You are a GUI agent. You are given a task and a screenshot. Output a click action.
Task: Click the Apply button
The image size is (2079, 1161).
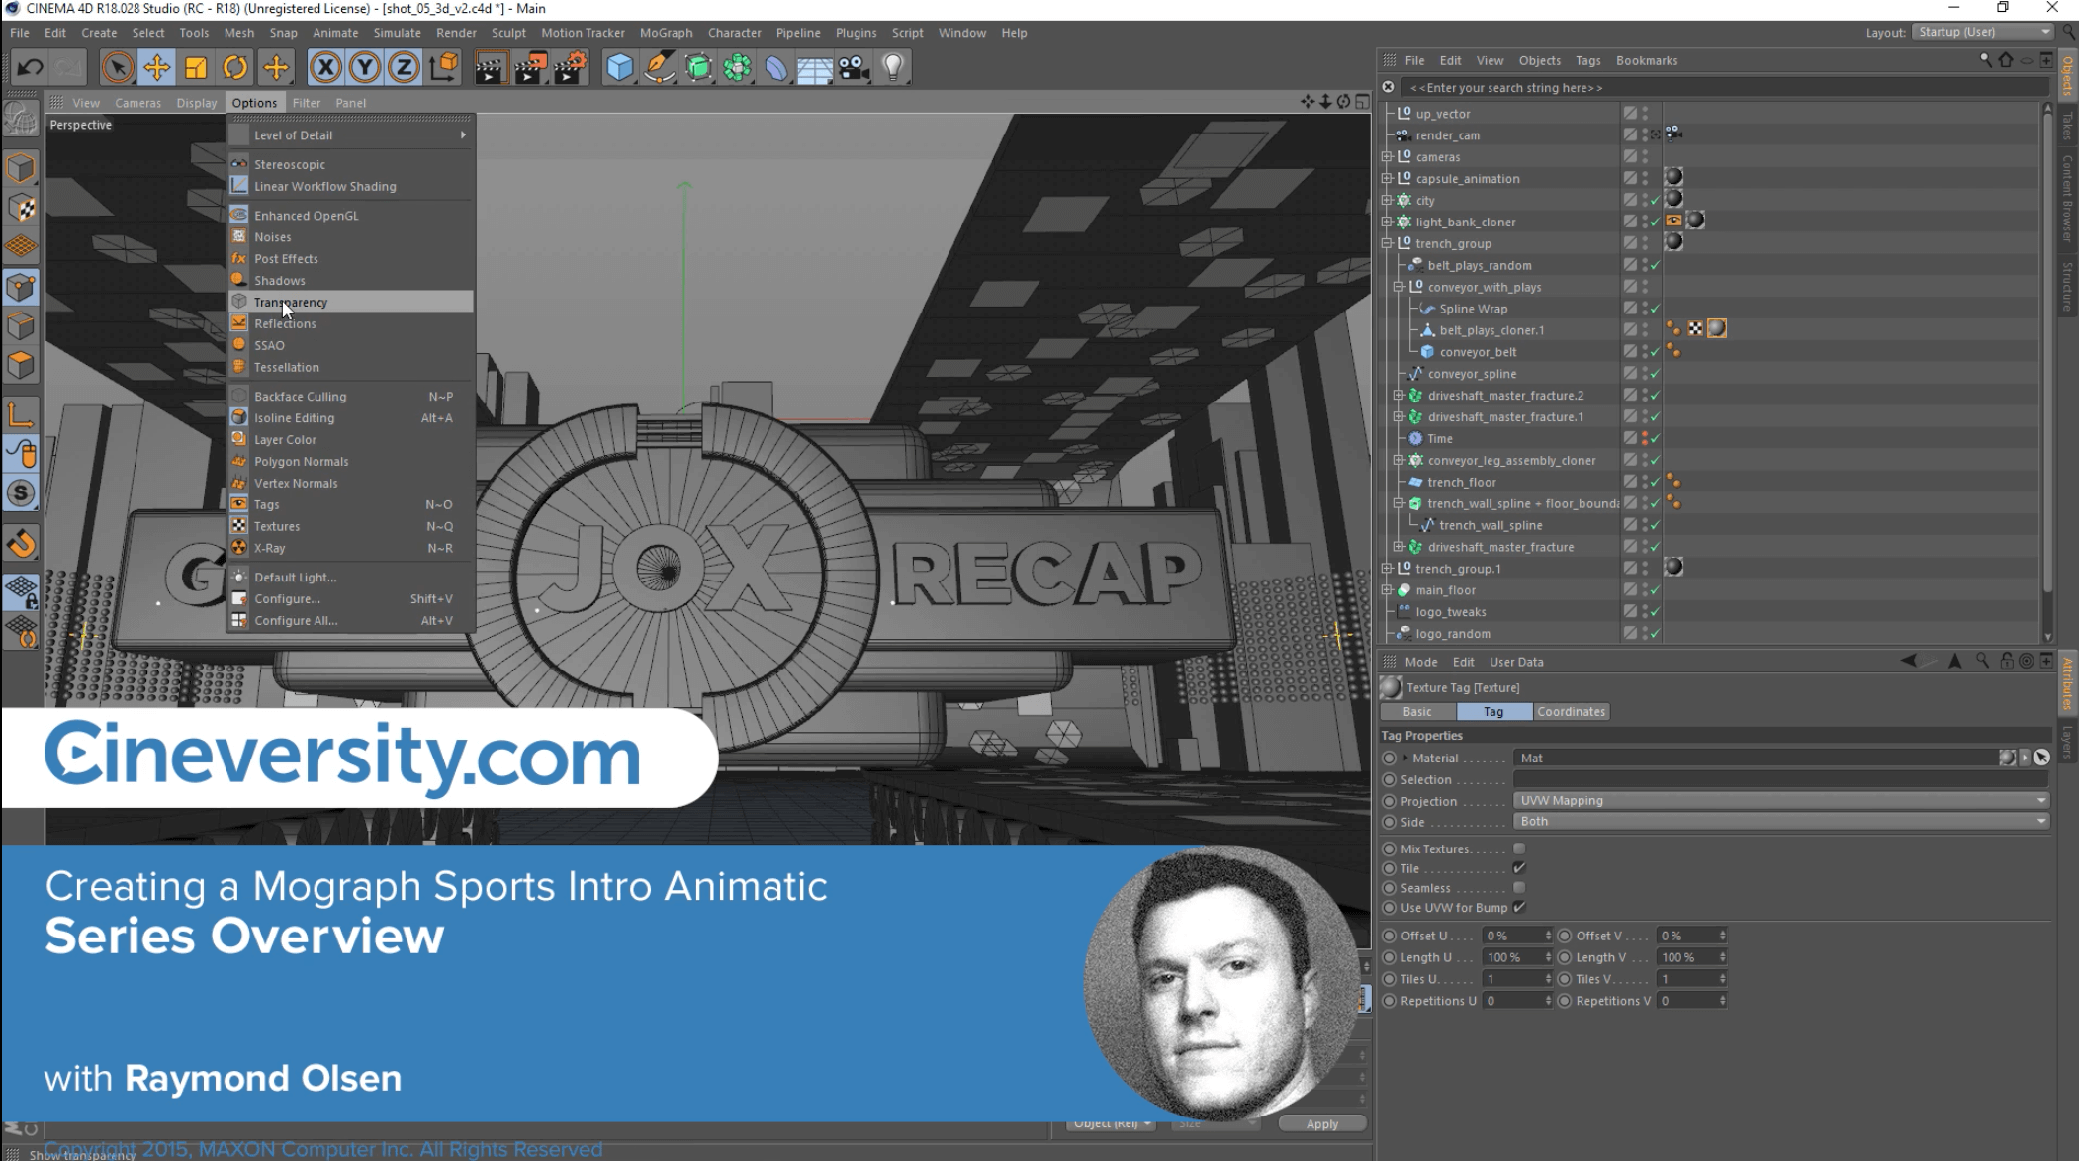coord(1321,1123)
